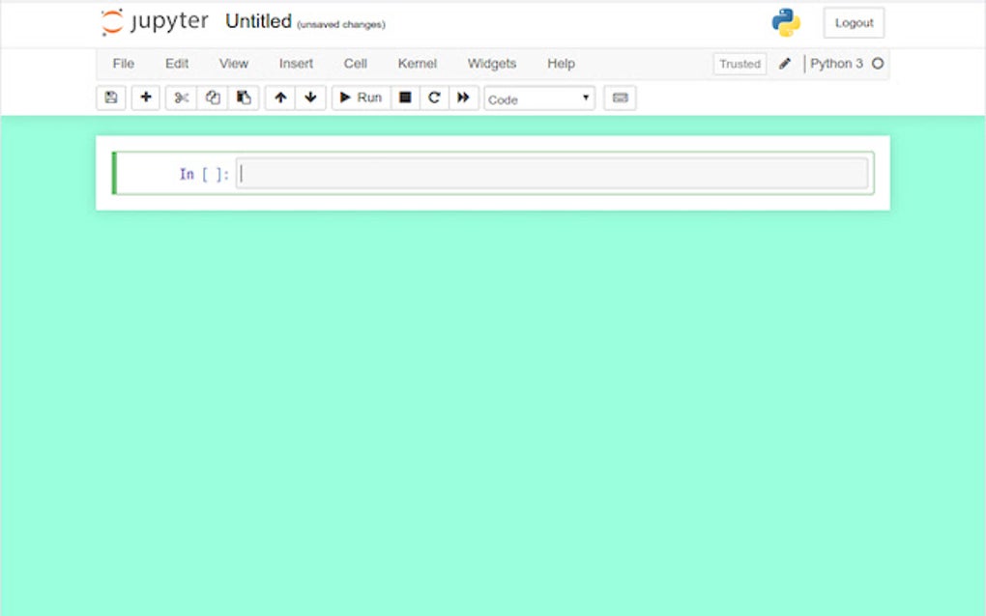This screenshot has height=616, width=986.
Task: Insert a new cell below using toolbar
Action: 145,97
